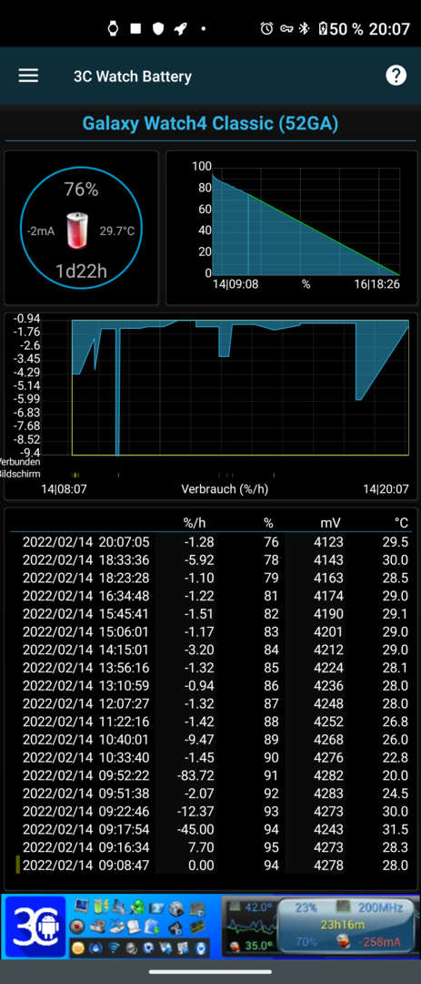Tap the 20:07 status bar clock
The width and height of the screenshot is (421, 984).
390,29
